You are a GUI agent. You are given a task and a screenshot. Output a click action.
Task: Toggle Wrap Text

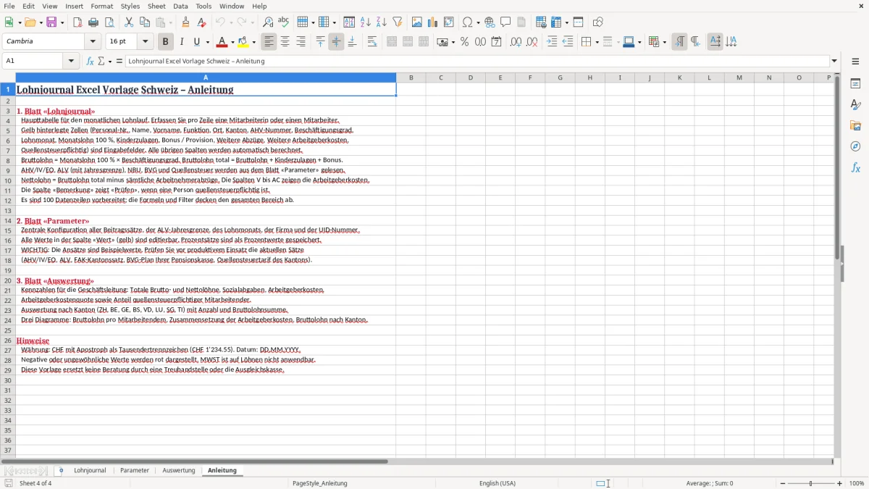[372, 42]
